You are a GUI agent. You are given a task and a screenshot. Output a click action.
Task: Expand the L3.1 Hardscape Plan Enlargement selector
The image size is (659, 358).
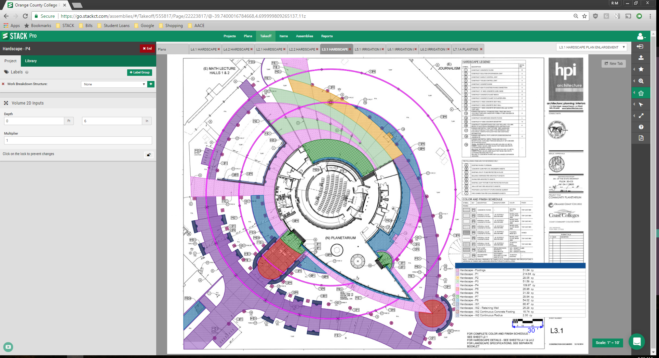coord(591,47)
